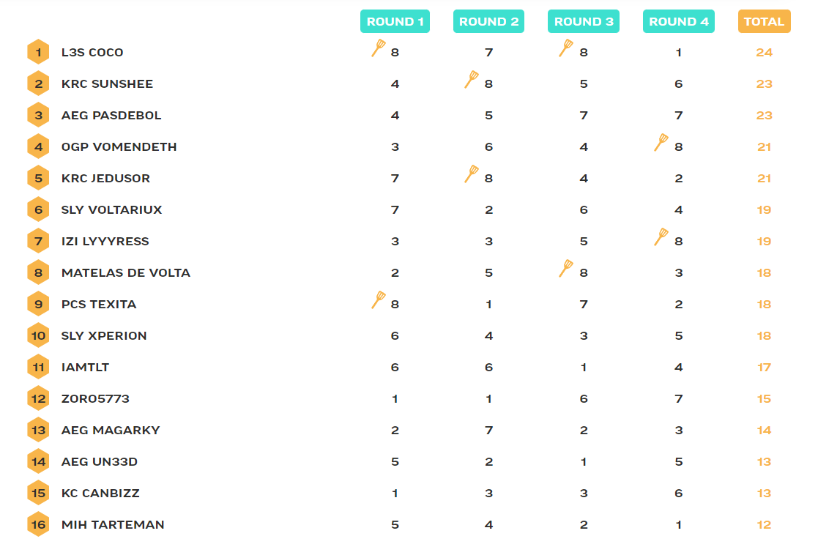
Task: Click the orange Total column header
Action: pos(764,21)
